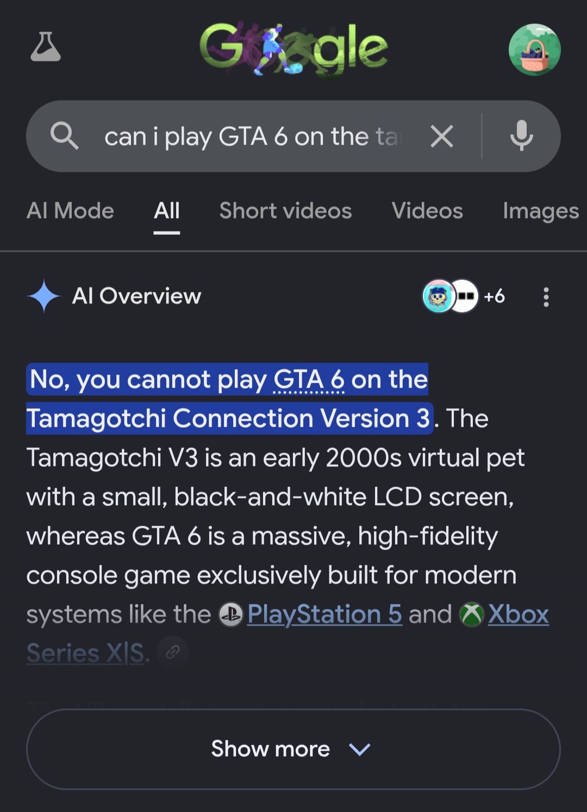This screenshot has height=812, width=587.
Task: Expand overview with Show more
Action: point(293,749)
